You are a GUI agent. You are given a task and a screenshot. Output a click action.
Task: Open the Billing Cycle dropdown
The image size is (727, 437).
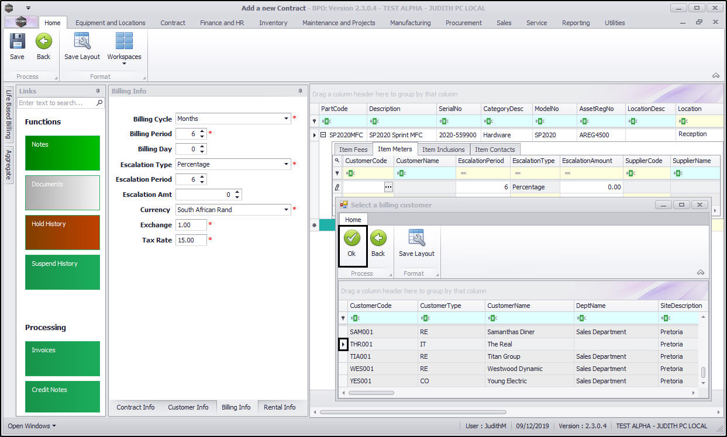[x=287, y=119]
